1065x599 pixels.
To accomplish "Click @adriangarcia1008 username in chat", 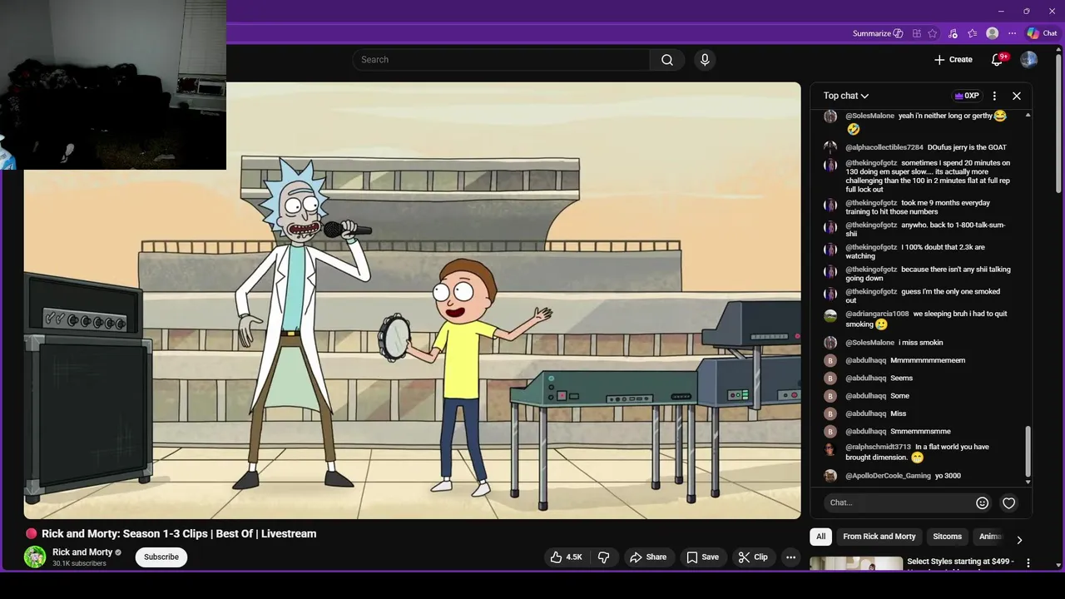I will (x=877, y=314).
